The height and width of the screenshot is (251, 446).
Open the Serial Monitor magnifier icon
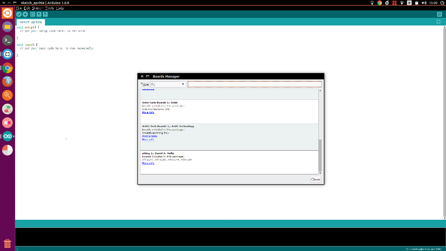pos(439,14)
